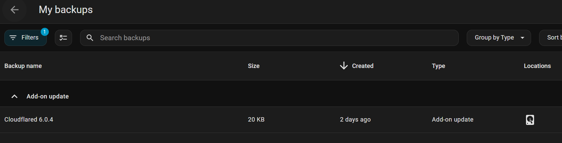
Task: Go back using the arrow icon
Action: click(14, 10)
